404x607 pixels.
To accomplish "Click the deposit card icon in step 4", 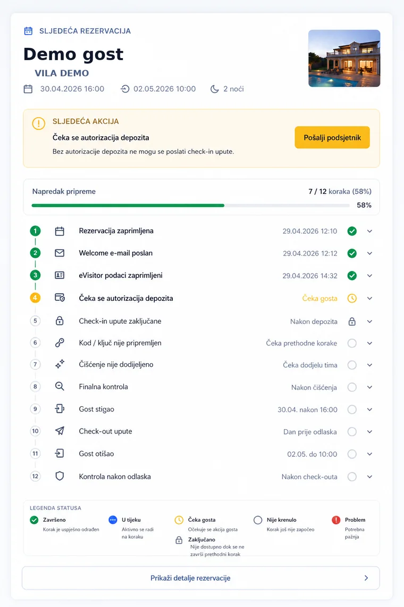I will pos(60,298).
